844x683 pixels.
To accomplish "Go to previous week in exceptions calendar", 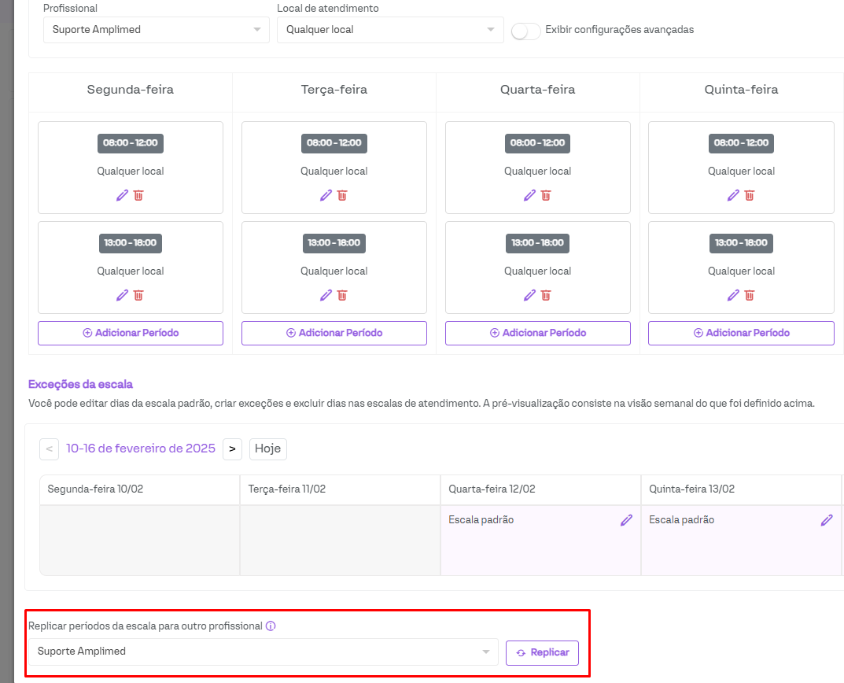I will (50, 449).
